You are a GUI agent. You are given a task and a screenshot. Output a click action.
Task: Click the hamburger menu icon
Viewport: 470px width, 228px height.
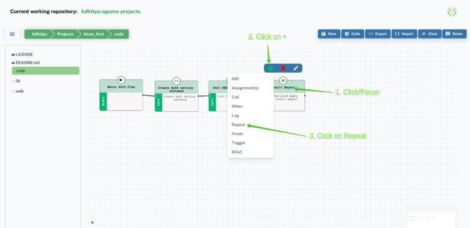(x=12, y=34)
